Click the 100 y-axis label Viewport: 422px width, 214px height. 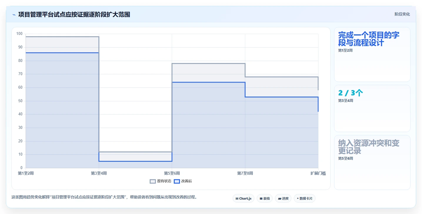click(x=19, y=34)
